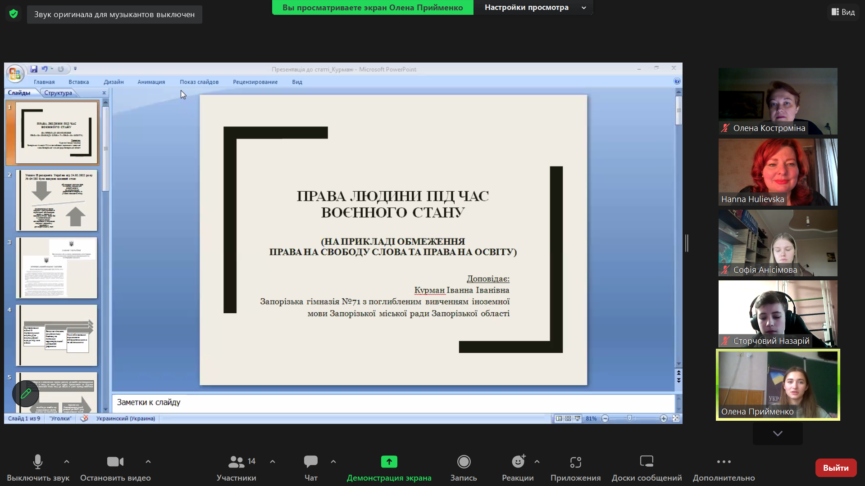Open the Participants list

[236, 468]
